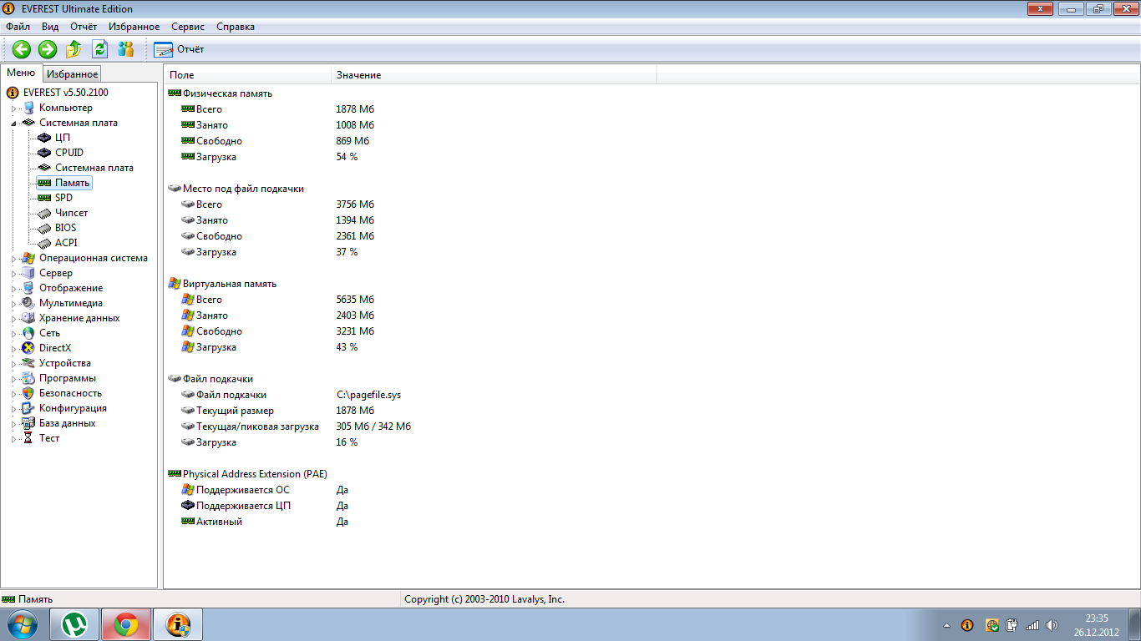Click the Программы icon in tree
The height and width of the screenshot is (641, 1141).
tap(28, 378)
